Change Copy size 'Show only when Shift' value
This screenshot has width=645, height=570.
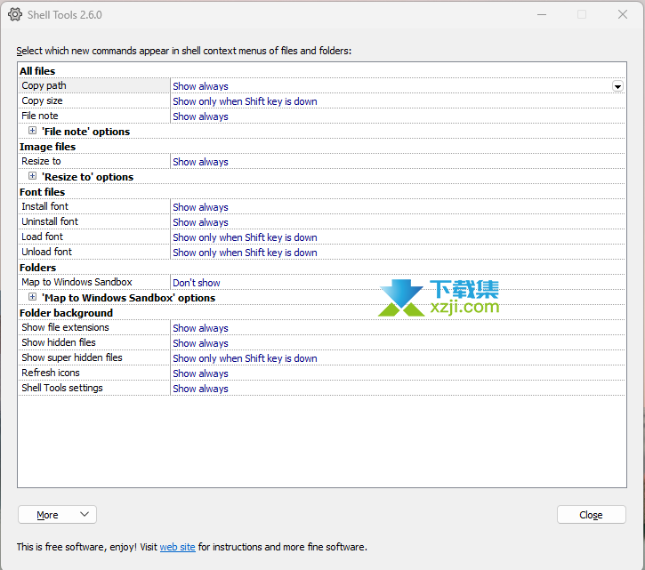pos(245,101)
